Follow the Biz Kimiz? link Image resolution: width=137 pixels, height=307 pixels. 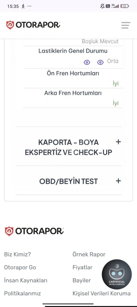pyautogui.click(x=18, y=254)
